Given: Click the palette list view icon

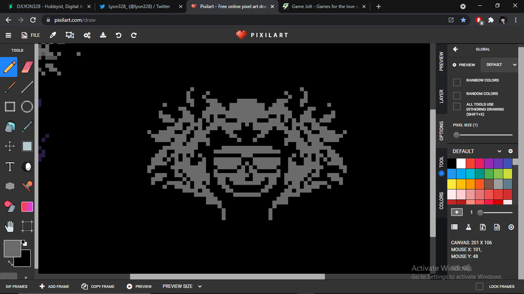Looking at the screenshot, I should (x=454, y=227).
